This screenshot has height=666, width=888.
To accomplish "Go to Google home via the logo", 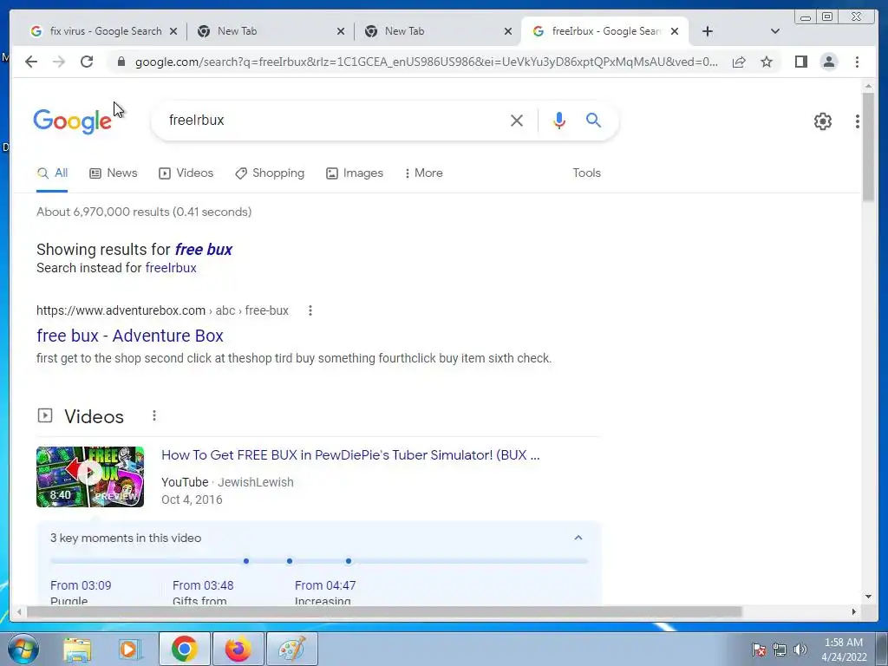I will 73,121.
